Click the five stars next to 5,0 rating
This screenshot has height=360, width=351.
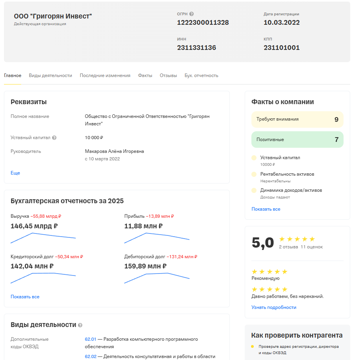click(297, 239)
